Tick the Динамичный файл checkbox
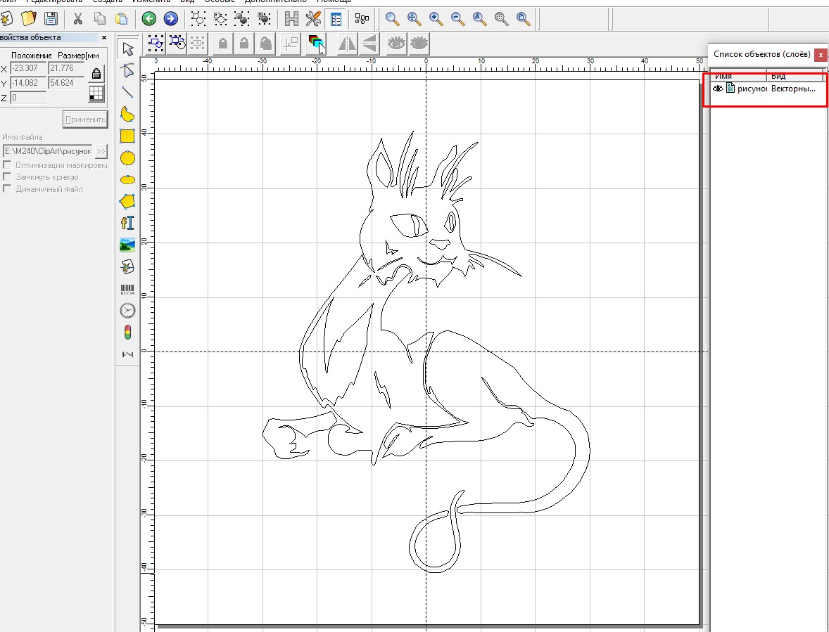This screenshot has height=632, width=829. (x=8, y=189)
